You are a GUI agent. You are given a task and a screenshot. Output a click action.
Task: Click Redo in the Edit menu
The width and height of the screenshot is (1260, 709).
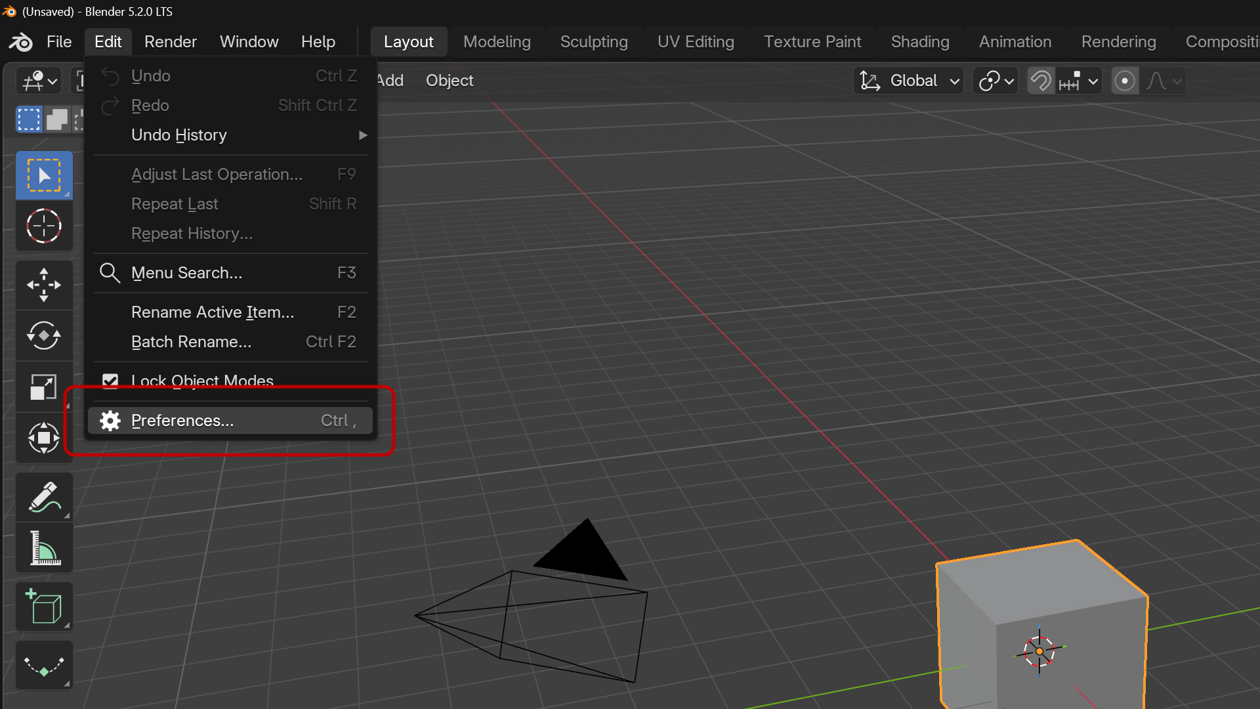coord(230,105)
